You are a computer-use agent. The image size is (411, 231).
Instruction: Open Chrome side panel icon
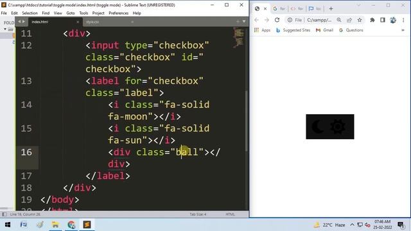(383, 20)
